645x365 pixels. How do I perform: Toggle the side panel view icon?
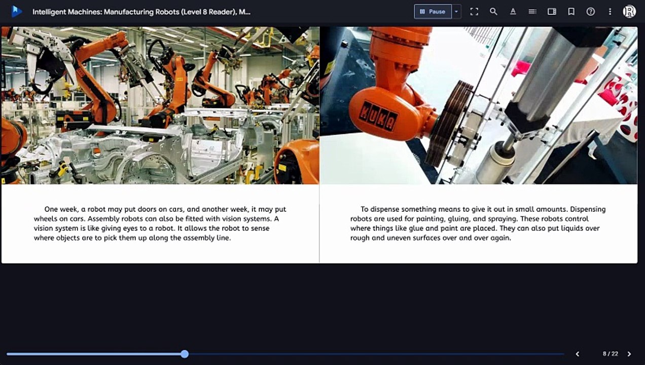point(552,11)
